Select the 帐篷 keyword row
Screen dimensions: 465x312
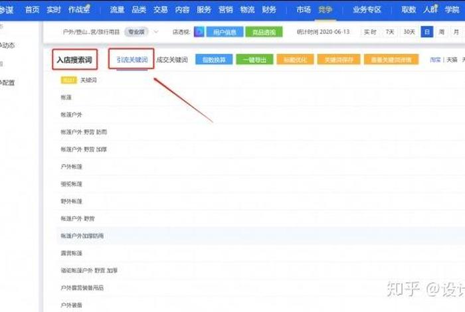click(x=66, y=97)
